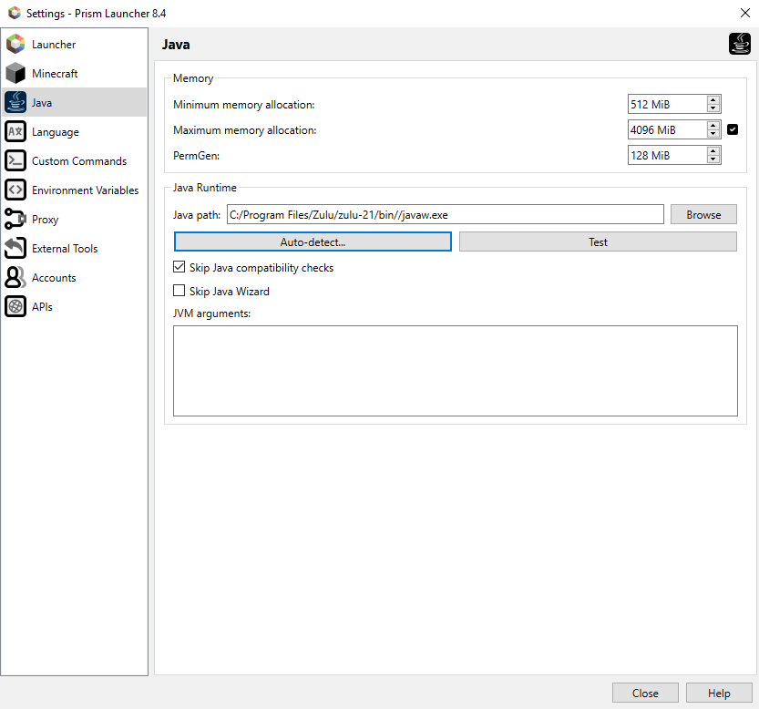The image size is (759, 709).
Task: Close the window with the X button
Action: click(745, 13)
